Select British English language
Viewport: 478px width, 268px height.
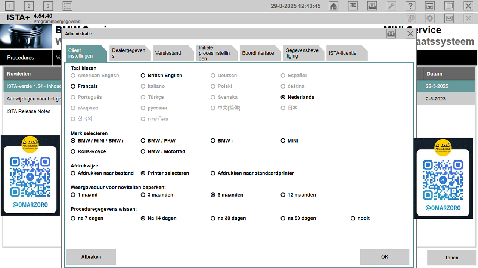point(161,76)
